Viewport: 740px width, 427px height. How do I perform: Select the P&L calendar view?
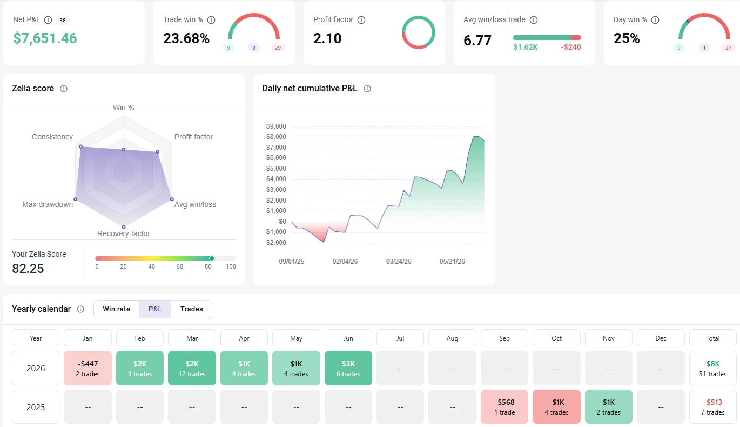[155, 309]
